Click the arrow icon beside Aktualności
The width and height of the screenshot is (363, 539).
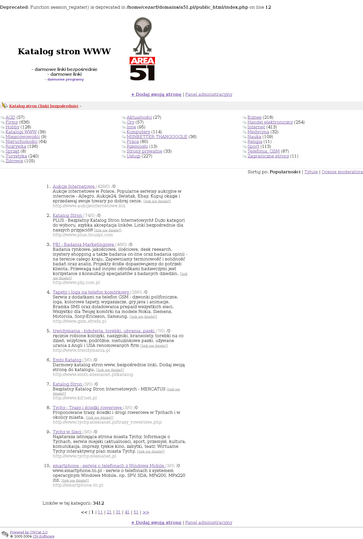click(124, 118)
